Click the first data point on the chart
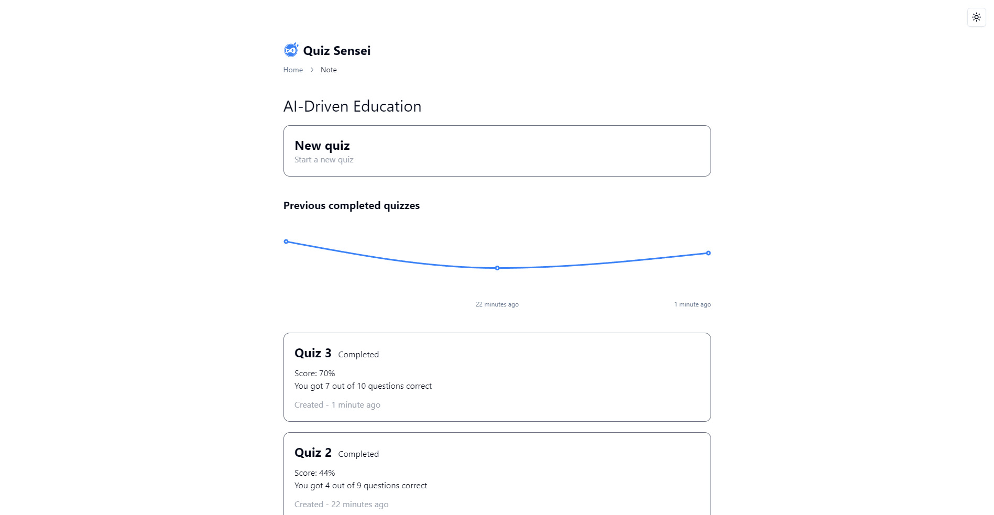The image size is (994, 515). click(286, 242)
